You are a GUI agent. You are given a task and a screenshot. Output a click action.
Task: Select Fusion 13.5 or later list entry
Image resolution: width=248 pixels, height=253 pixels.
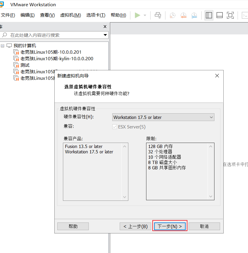tap(84, 147)
